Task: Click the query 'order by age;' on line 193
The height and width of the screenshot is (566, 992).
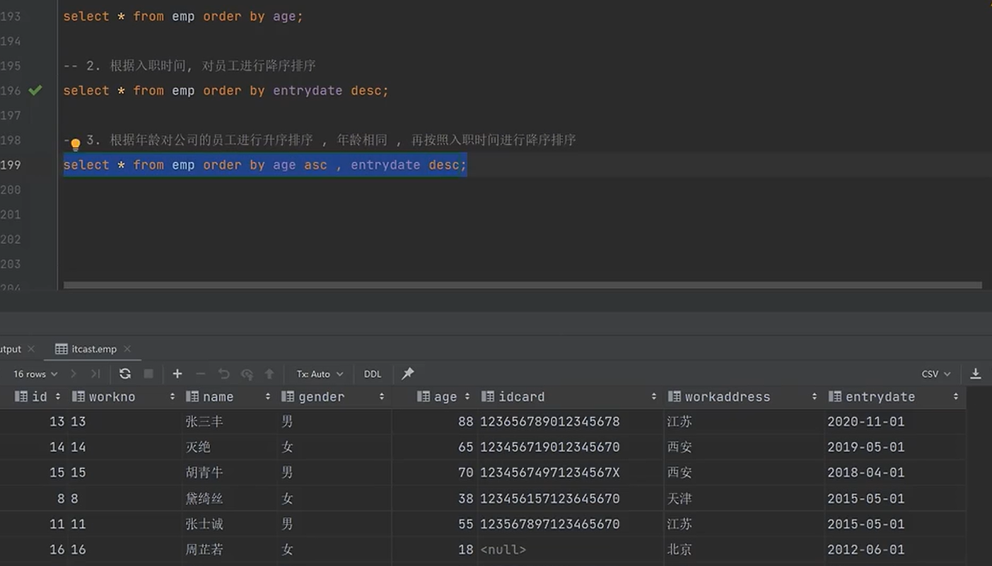Action: (x=183, y=16)
